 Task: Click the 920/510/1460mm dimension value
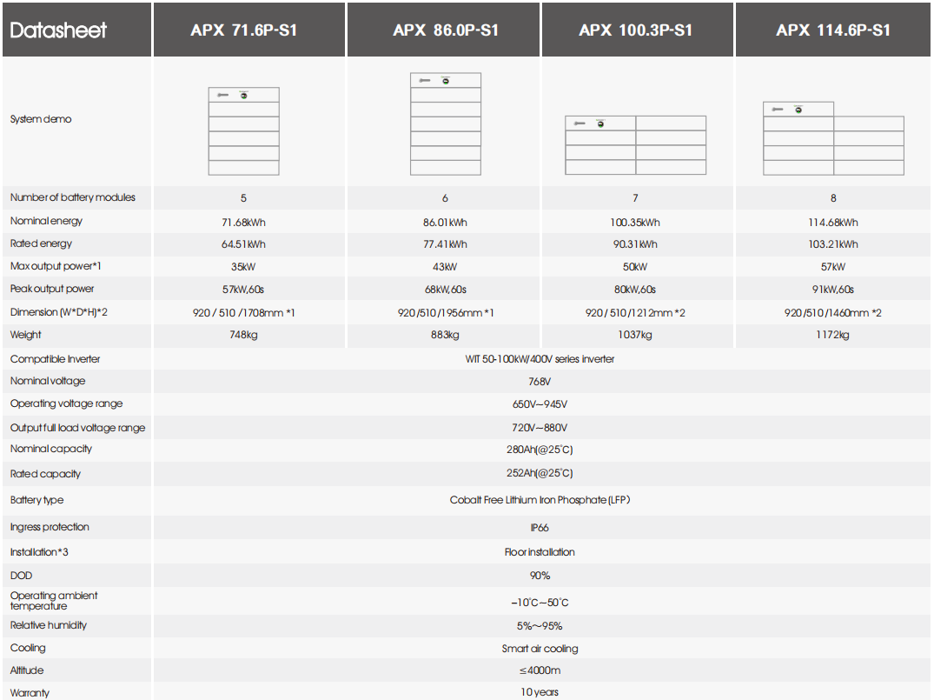click(832, 313)
